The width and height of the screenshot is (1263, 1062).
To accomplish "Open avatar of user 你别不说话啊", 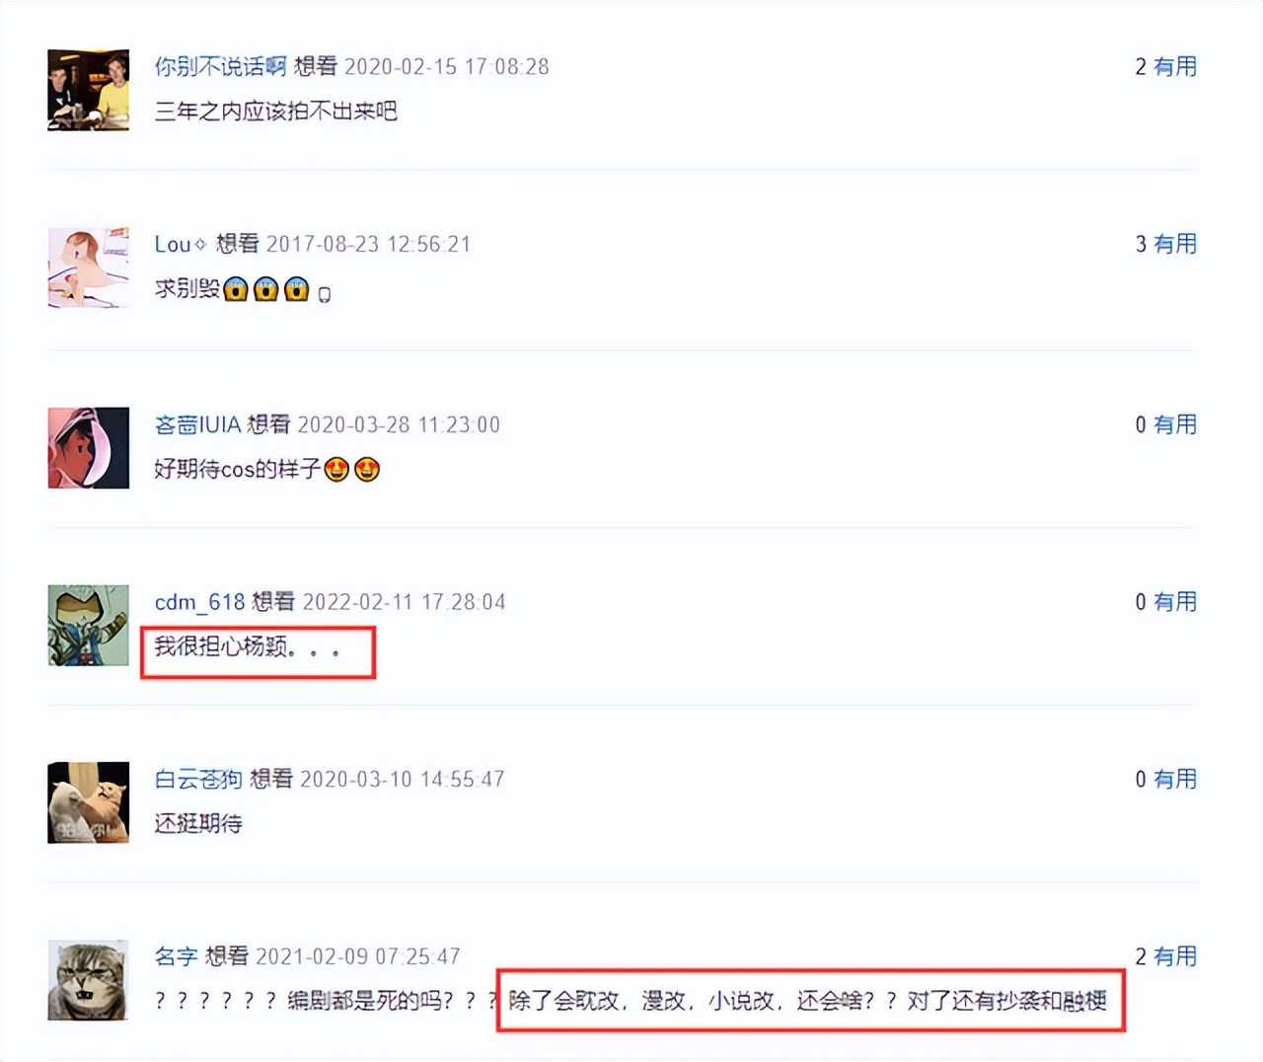I will pyautogui.click(x=88, y=90).
